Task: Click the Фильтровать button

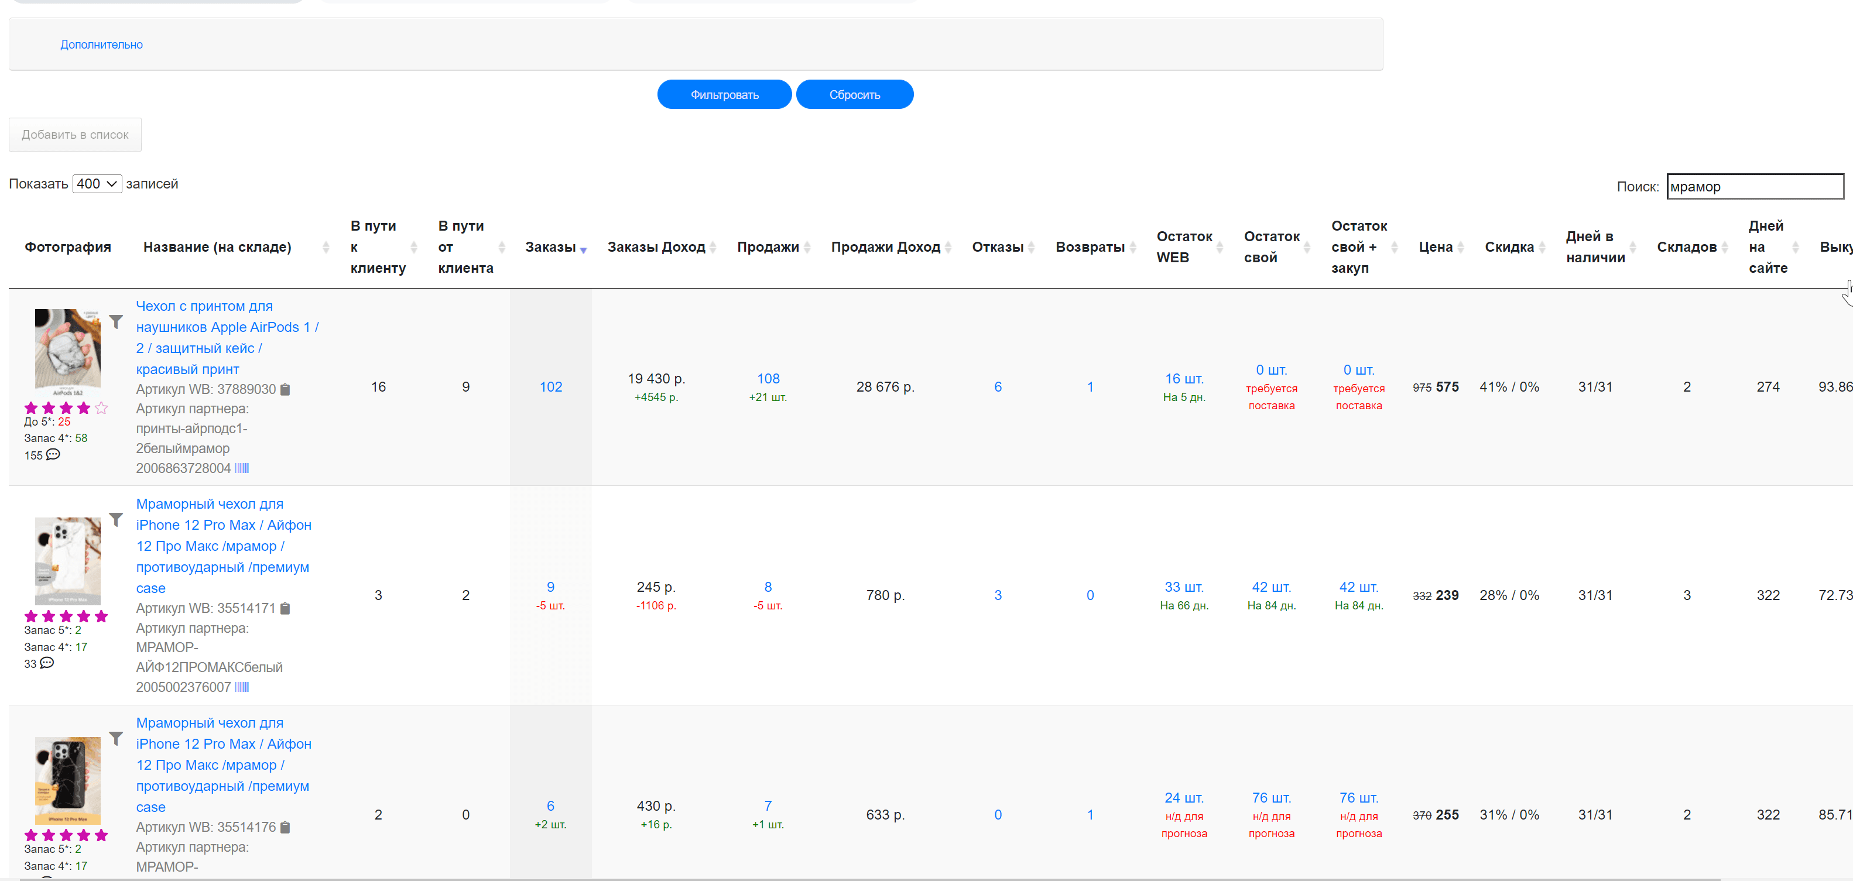Action: pyautogui.click(x=724, y=94)
